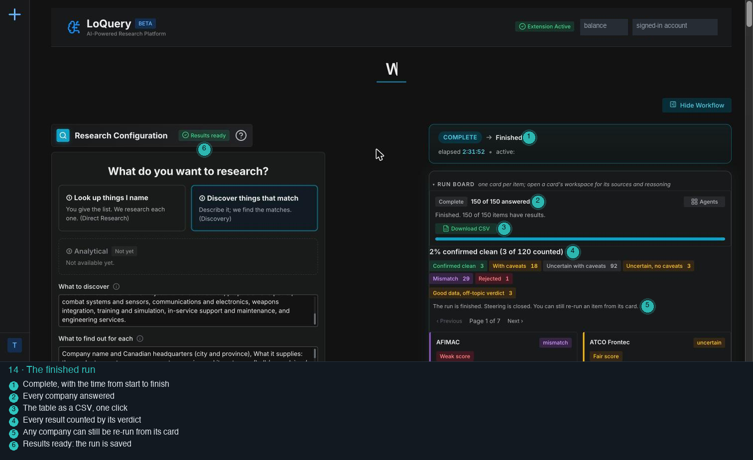This screenshot has width=753, height=460.
Task: Download the results CSV
Action: click(466, 229)
